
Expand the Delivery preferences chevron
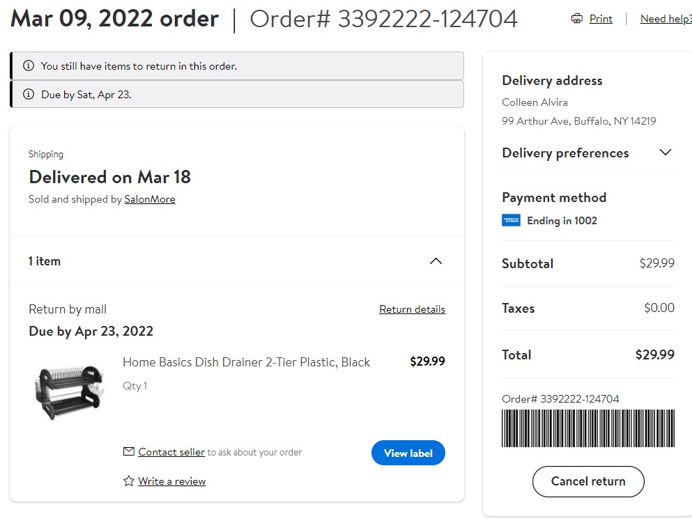[x=665, y=153]
